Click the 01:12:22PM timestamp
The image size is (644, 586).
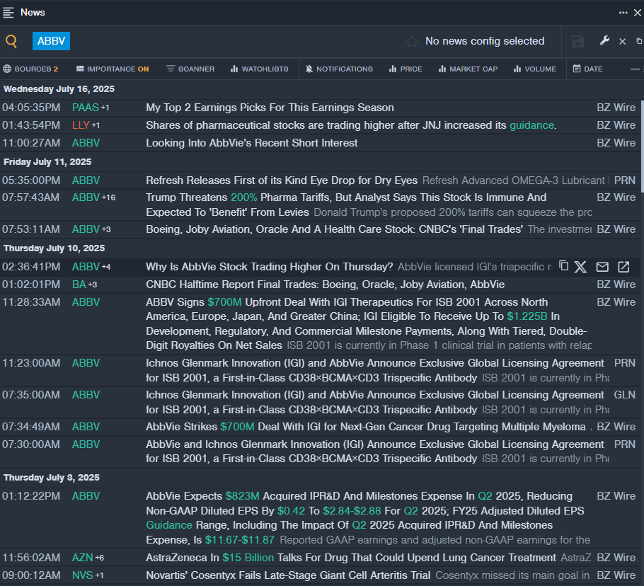click(31, 496)
